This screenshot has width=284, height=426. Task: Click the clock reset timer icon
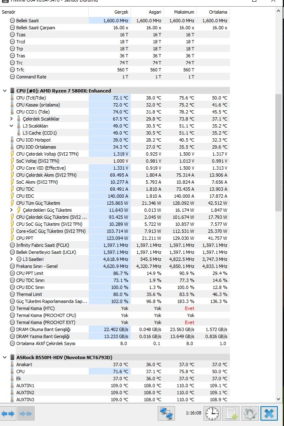(212, 414)
